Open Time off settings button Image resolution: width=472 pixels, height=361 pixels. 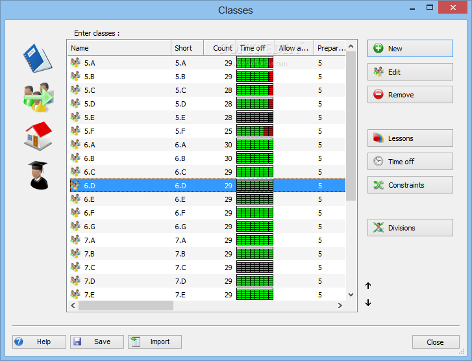[410, 162]
